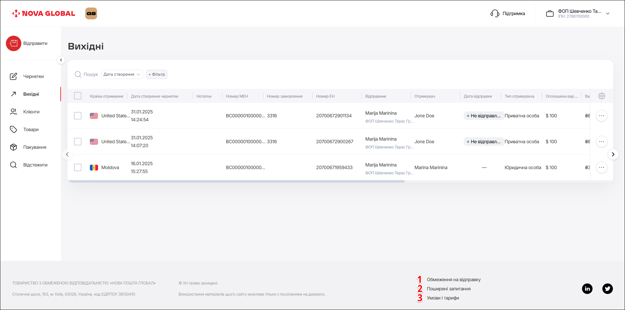Go to Чернетки in the sidebar

[33, 76]
